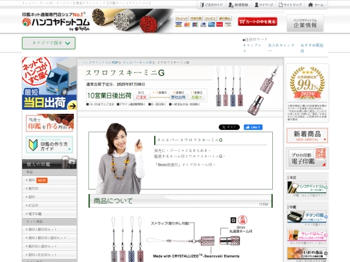Click the 9mm 丸型浸透ネーム印 diagram label
Screen dimensions: 350x262
[240, 229]
